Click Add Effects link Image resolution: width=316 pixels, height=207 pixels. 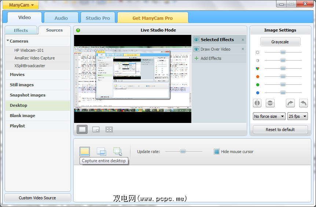point(211,58)
